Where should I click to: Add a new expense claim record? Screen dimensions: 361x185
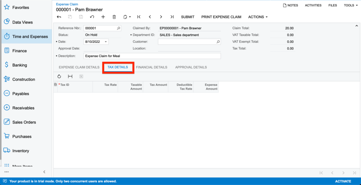click(x=103, y=17)
